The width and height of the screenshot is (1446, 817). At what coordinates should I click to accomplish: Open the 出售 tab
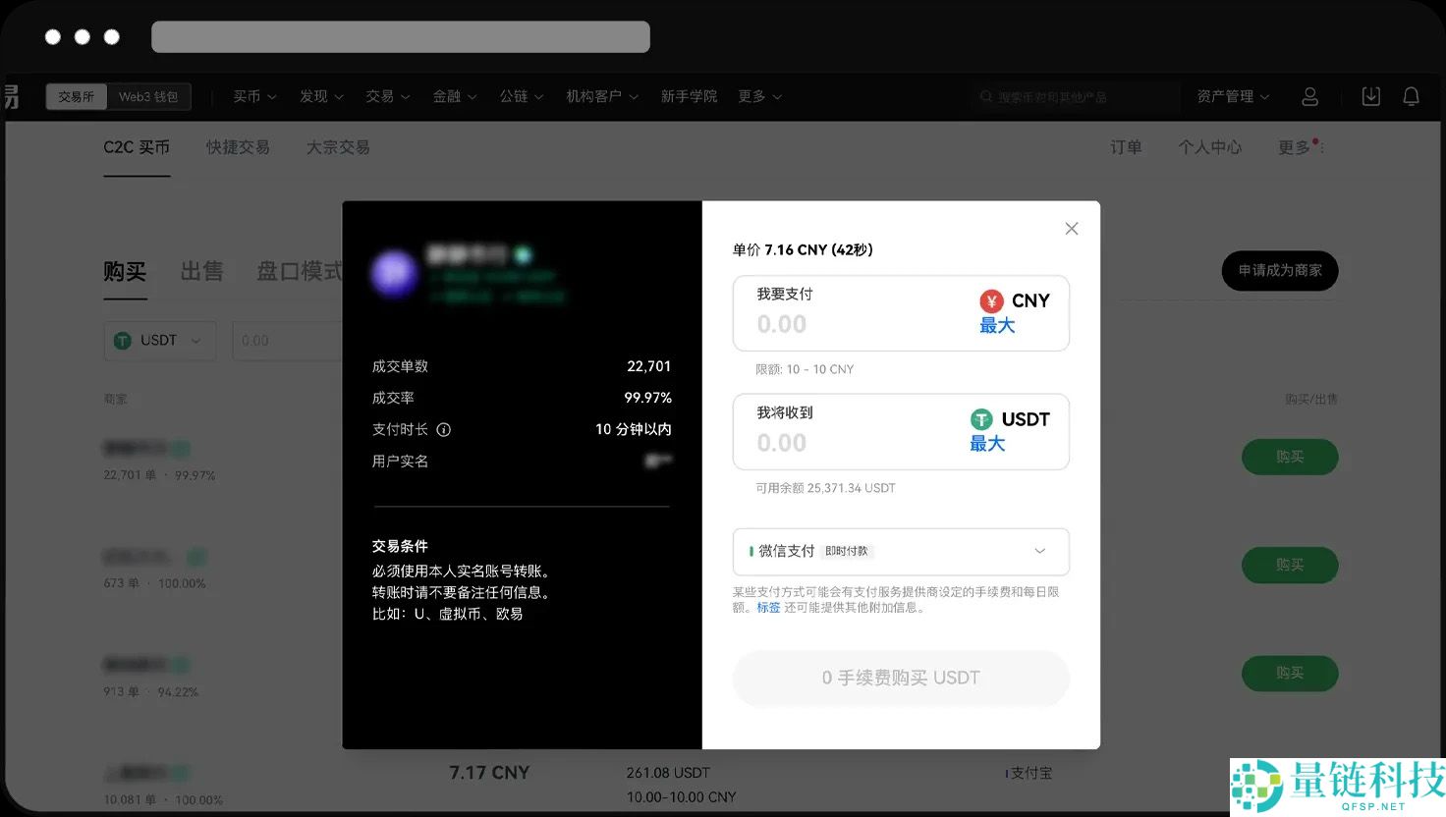pyautogui.click(x=201, y=272)
